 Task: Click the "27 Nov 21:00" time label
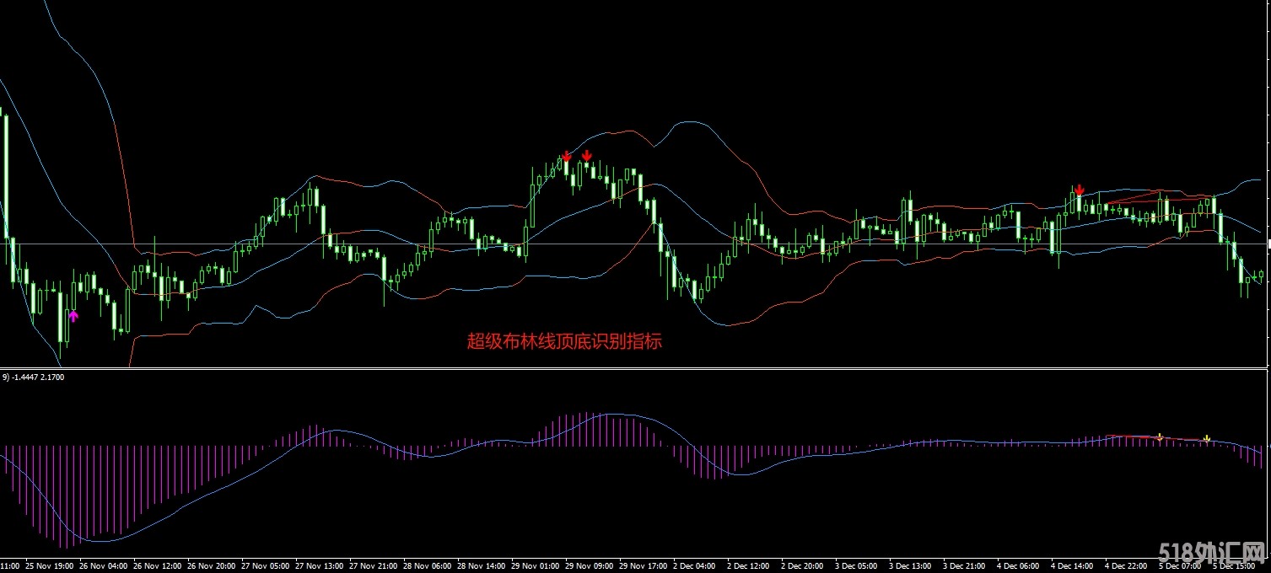pyautogui.click(x=374, y=566)
